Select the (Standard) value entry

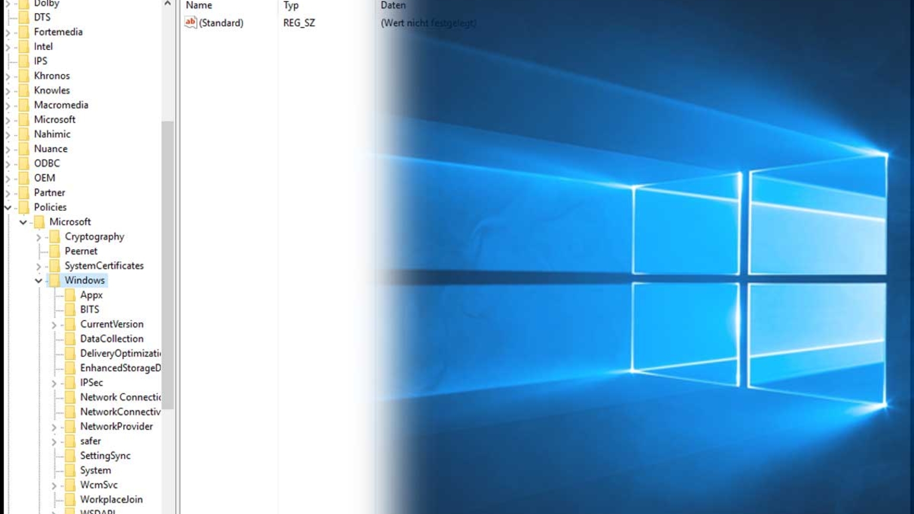click(x=221, y=23)
